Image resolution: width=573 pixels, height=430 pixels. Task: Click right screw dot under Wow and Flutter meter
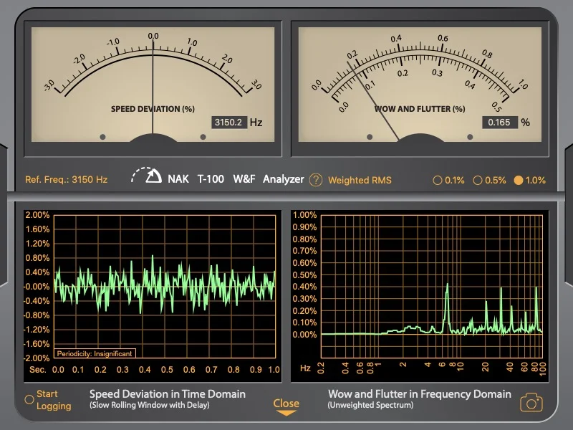pos(470,136)
